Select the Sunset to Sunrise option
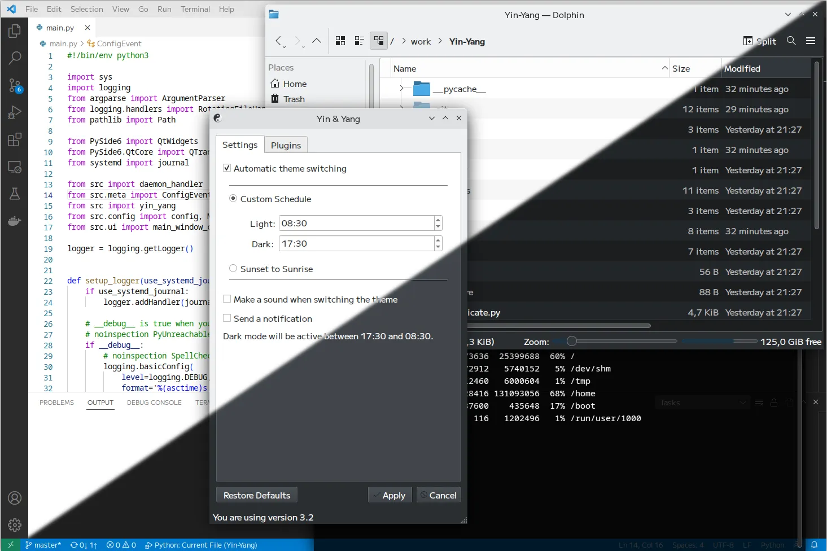The image size is (827, 551). [x=233, y=269]
